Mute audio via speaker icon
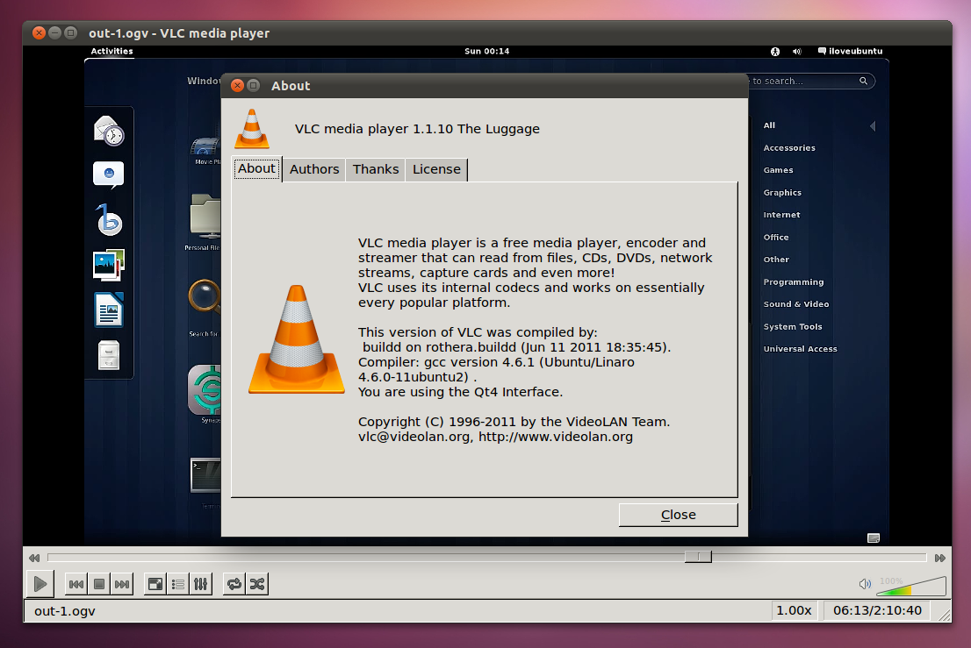 pyautogui.click(x=865, y=584)
